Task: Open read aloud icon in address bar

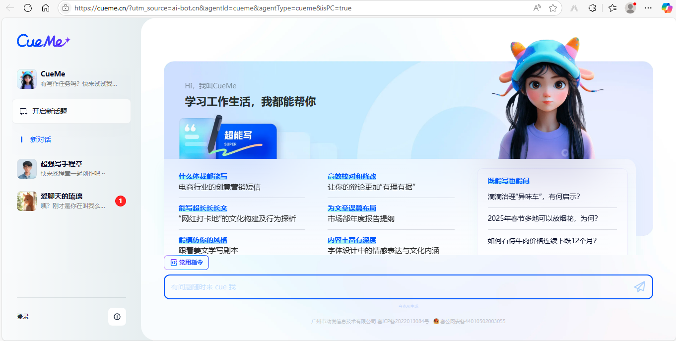Action: [x=537, y=8]
